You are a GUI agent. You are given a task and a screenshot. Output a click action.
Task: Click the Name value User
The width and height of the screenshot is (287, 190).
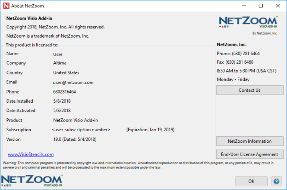[58, 54]
